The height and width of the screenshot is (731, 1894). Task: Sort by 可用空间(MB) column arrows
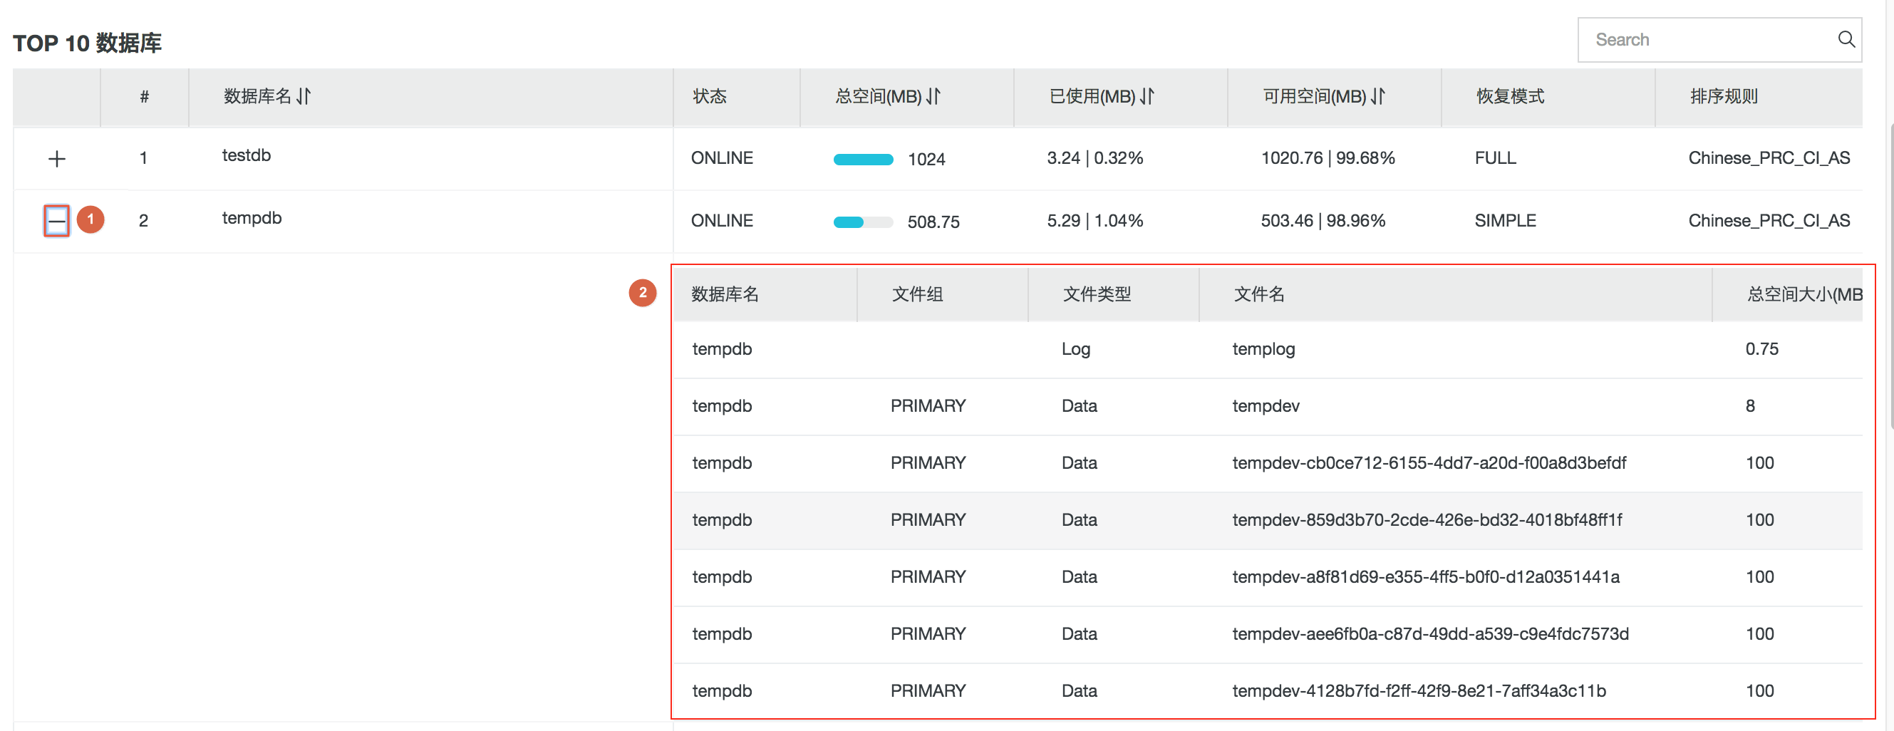coord(1378,96)
